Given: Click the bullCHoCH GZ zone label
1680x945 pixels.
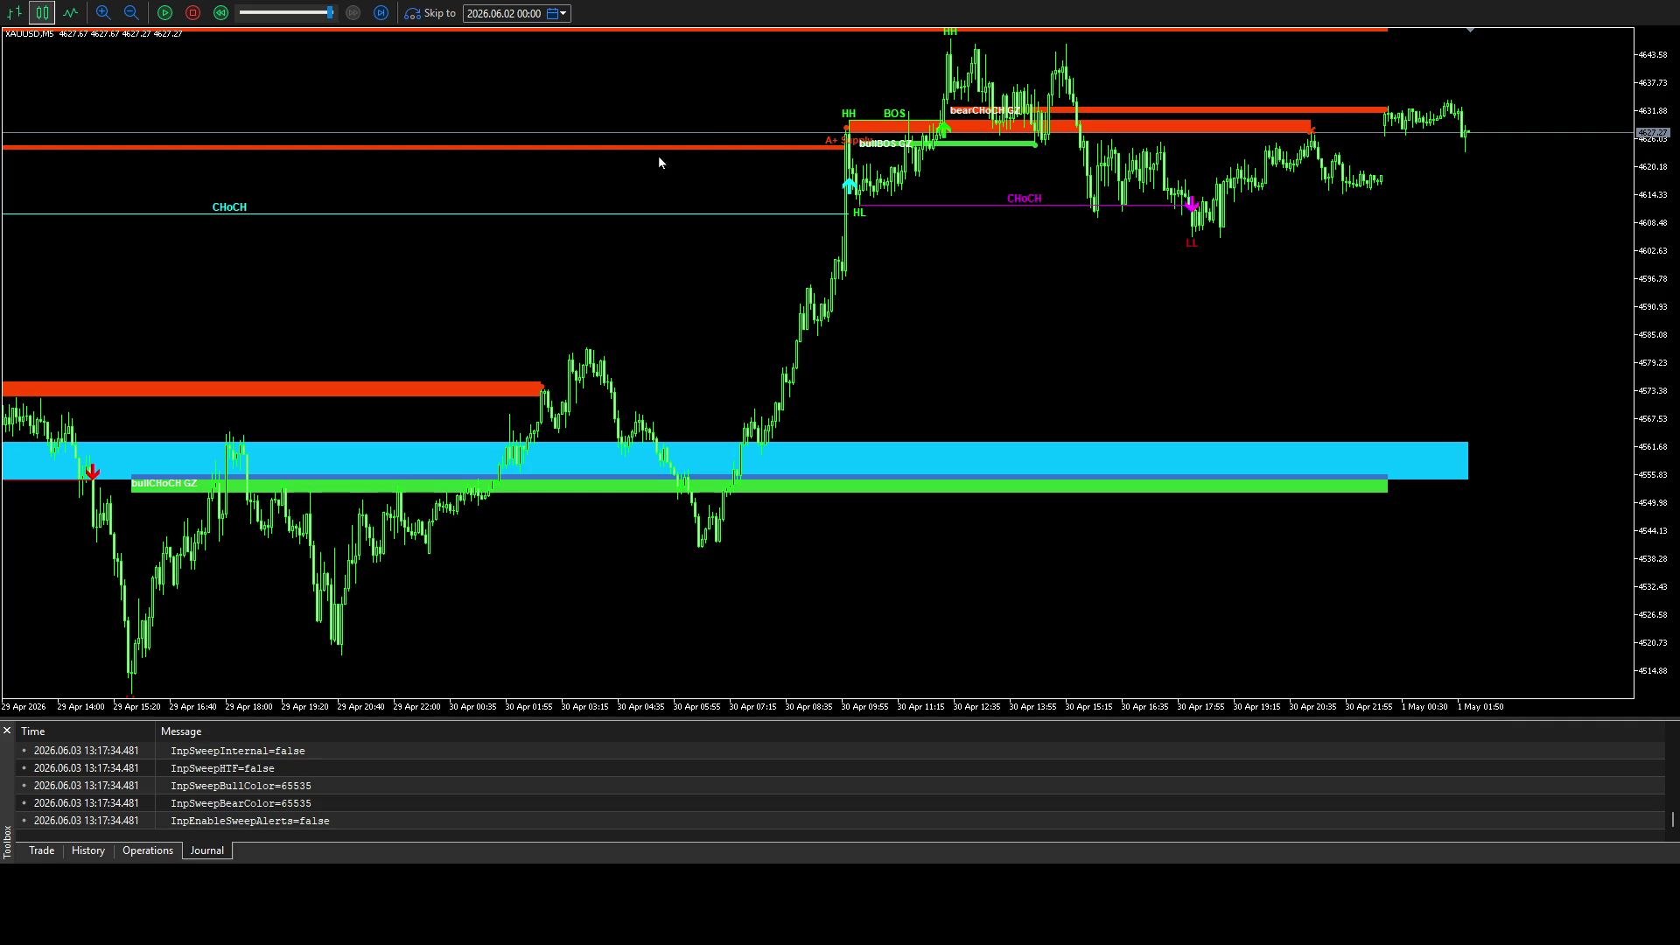Looking at the screenshot, I should click(x=164, y=483).
